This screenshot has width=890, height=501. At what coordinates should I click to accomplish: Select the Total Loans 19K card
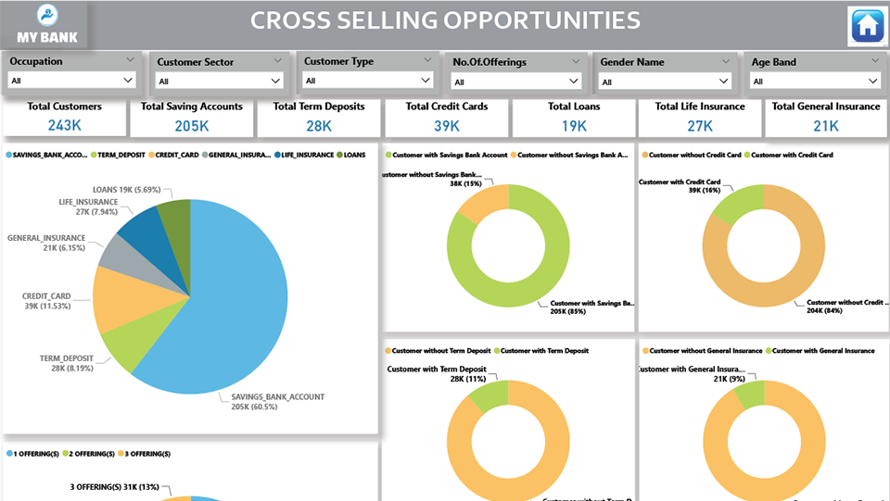(573, 118)
